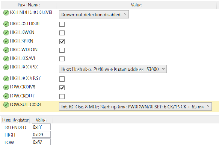
Task: Edit the HIGH register value 0xD9
Action: [41, 135]
